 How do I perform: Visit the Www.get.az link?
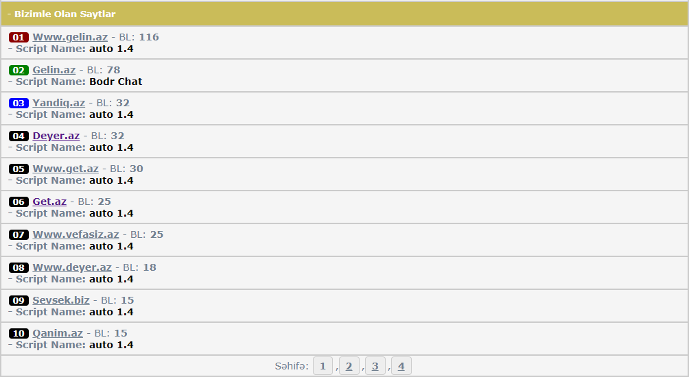pos(65,169)
